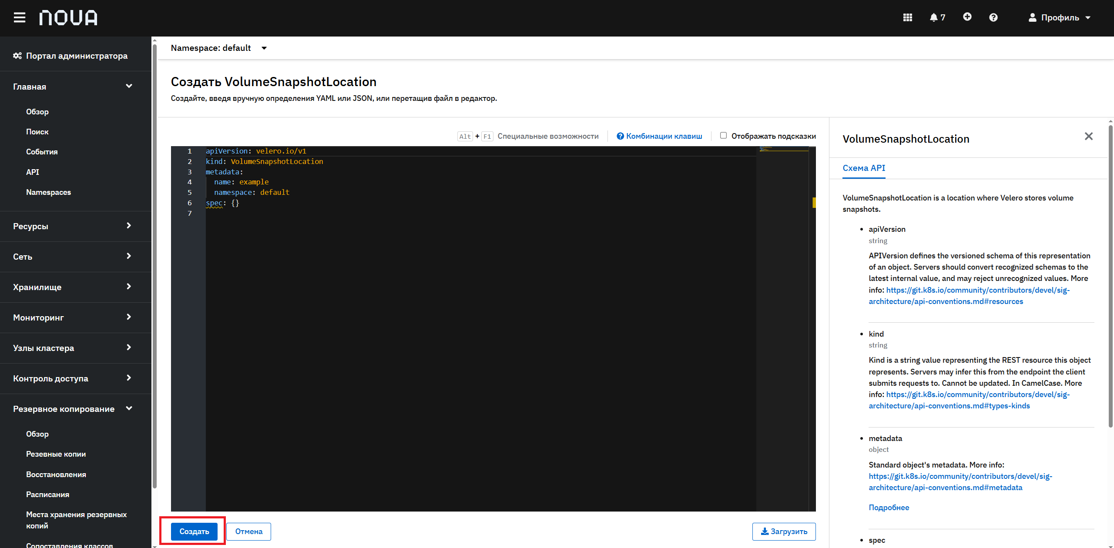1114x548 pixels.
Task: Click the name: example line in editor
Action: [x=241, y=182]
